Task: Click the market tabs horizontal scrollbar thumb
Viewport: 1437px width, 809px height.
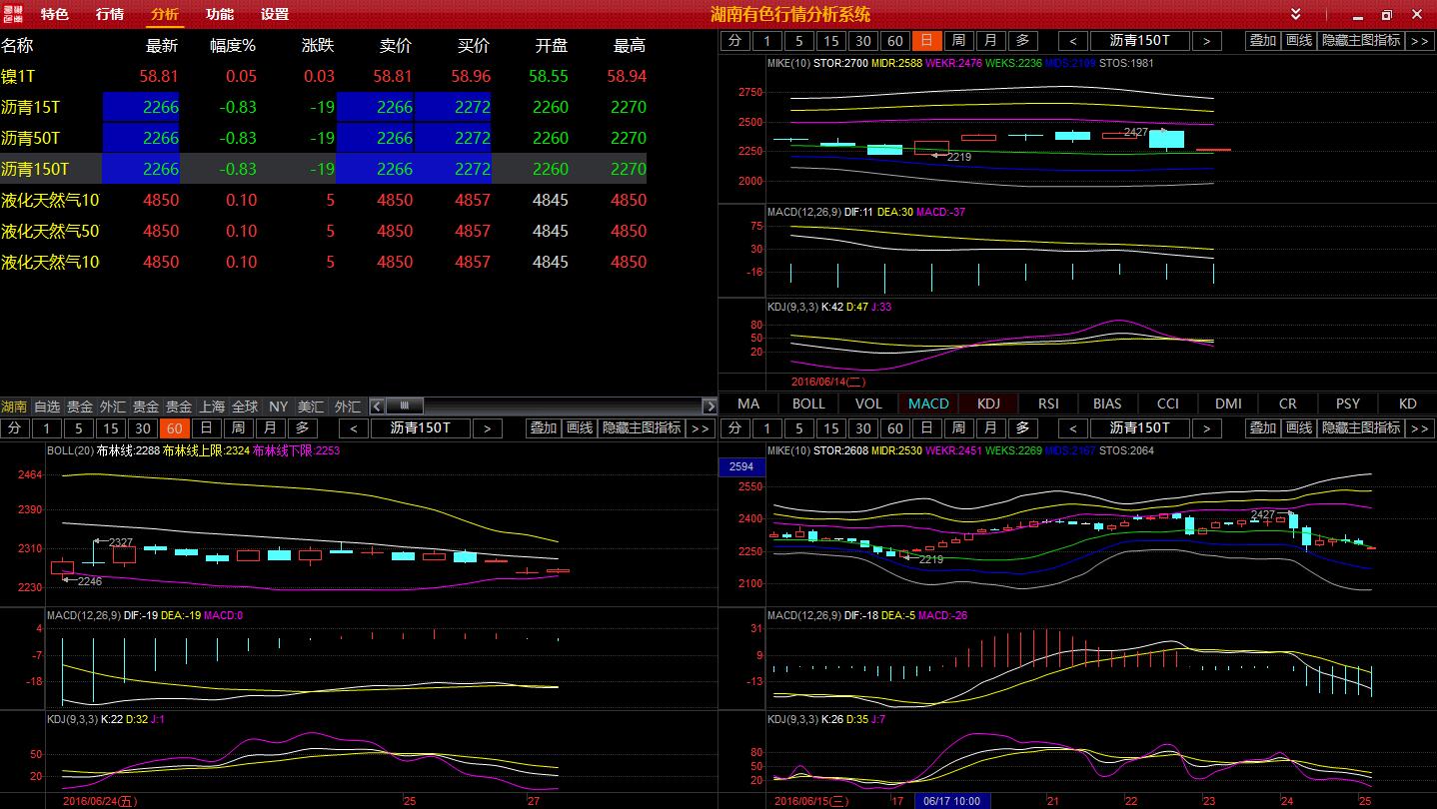Action: [x=405, y=406]
